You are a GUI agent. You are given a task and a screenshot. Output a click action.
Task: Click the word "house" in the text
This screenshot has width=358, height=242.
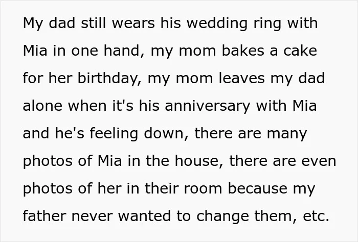tap(196, 161)
